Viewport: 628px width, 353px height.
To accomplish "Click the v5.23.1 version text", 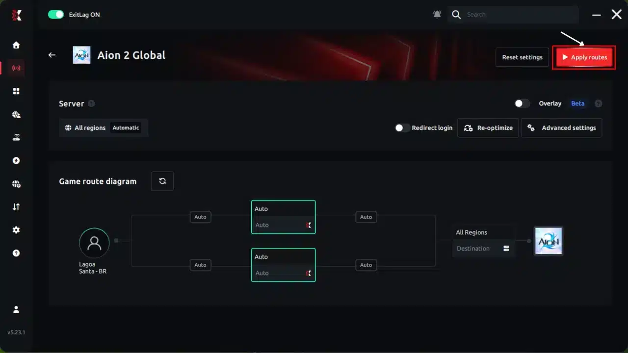I will [16, 332].
